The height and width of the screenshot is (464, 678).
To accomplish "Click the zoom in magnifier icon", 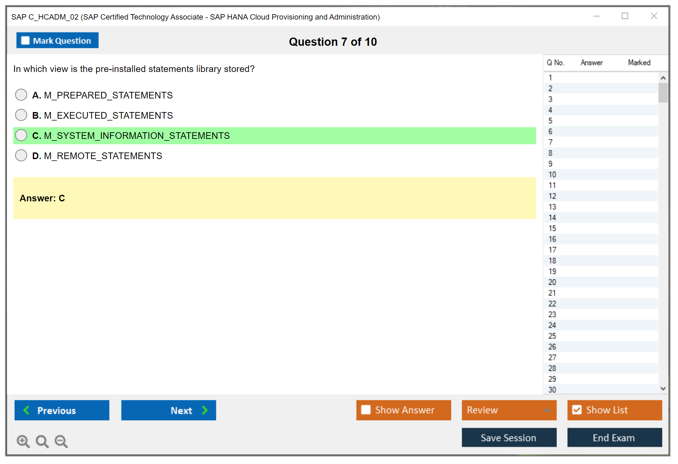I will pyautogui.click(x=23, y=441).
